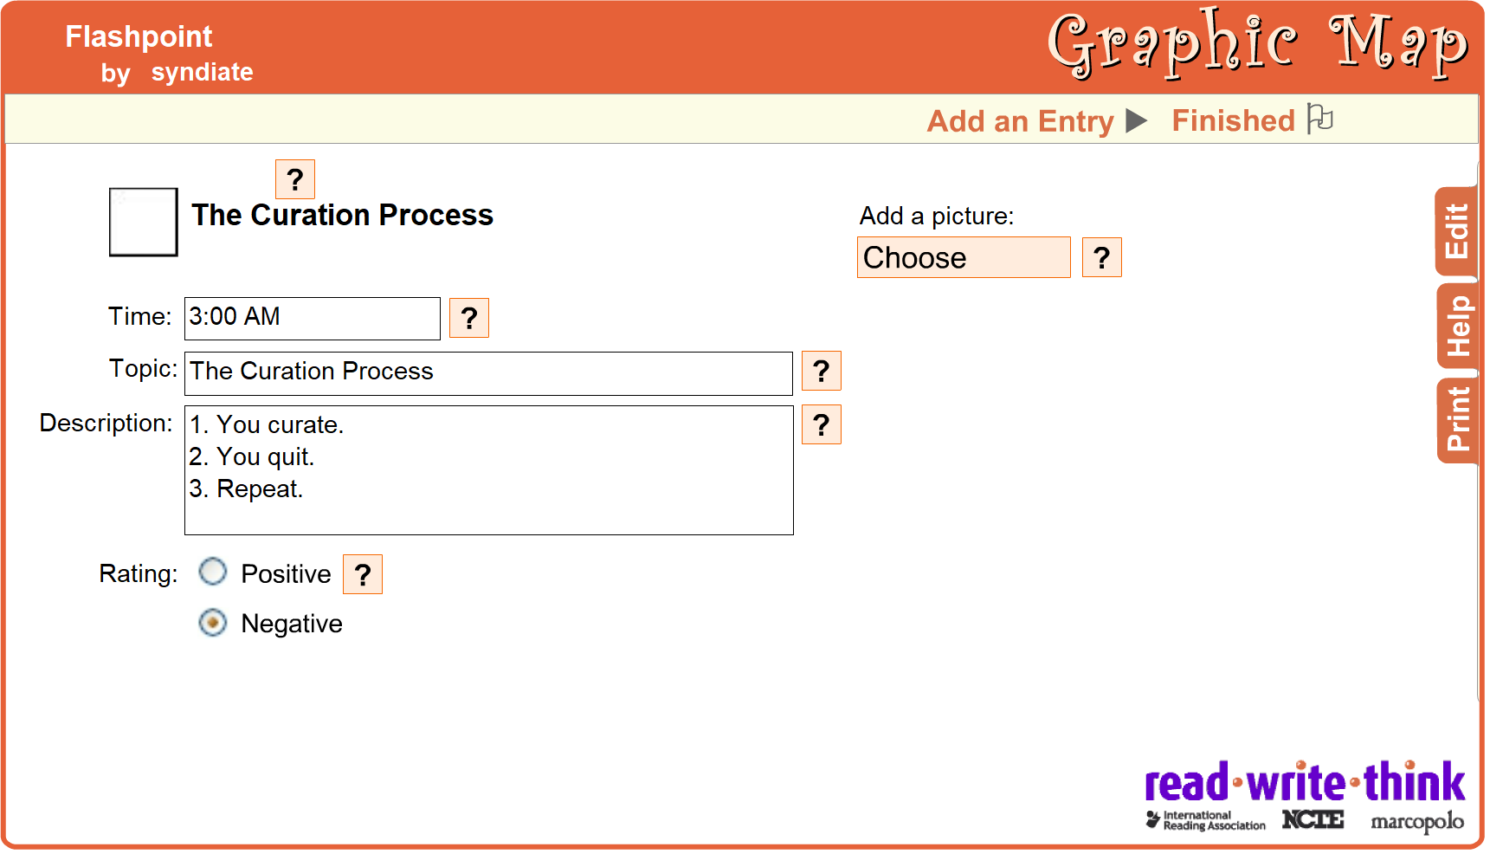Open the Print side tab
Screen dimensions: 1490x854
tap(1457, 420)
